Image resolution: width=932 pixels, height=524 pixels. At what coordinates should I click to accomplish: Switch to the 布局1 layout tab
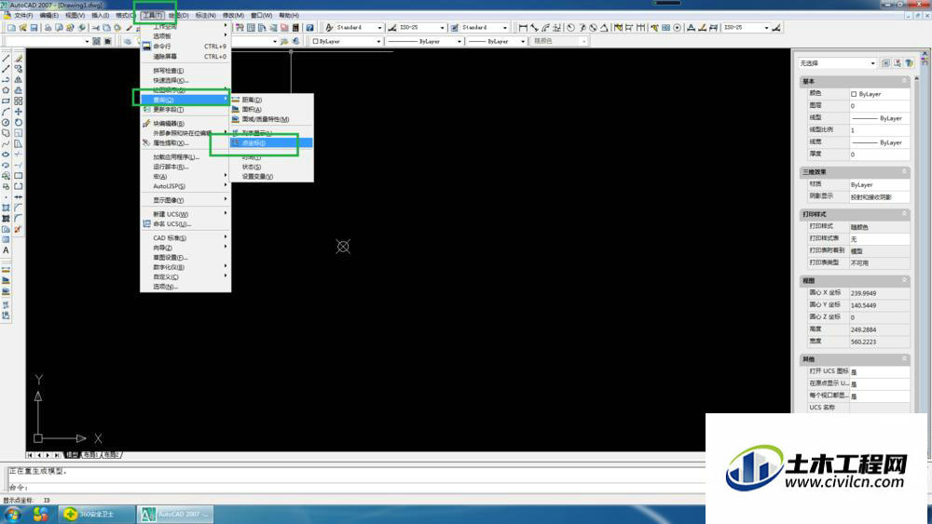pos(89,455)
